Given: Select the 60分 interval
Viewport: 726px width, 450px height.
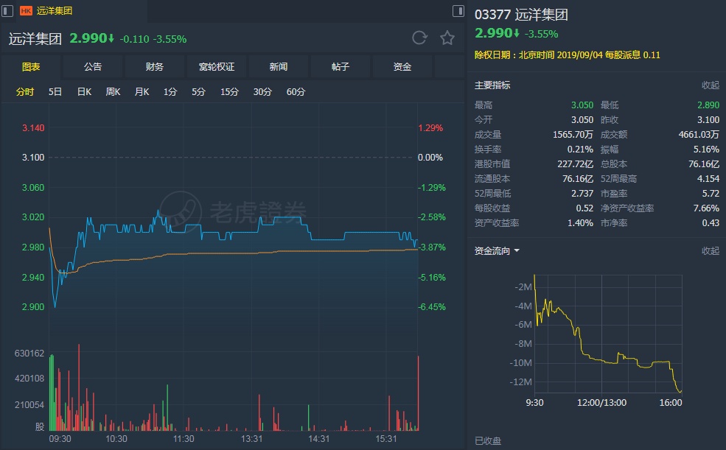Looking at the screenshot, I should [296, 91].
